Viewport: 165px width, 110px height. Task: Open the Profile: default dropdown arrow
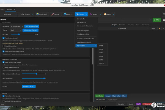pos(32,14)
